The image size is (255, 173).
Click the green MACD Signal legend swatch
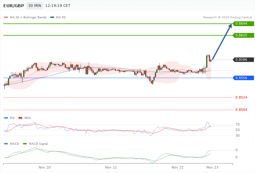pyautogui.click(x=25, y=144)
